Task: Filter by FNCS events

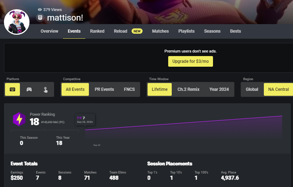Action: tap(129, 89)
